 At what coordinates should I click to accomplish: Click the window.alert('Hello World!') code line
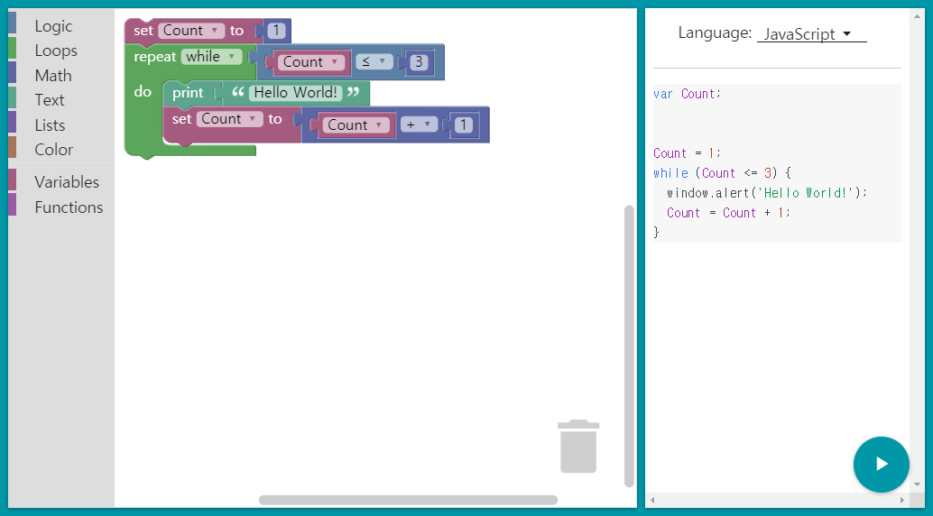point(767,193)
